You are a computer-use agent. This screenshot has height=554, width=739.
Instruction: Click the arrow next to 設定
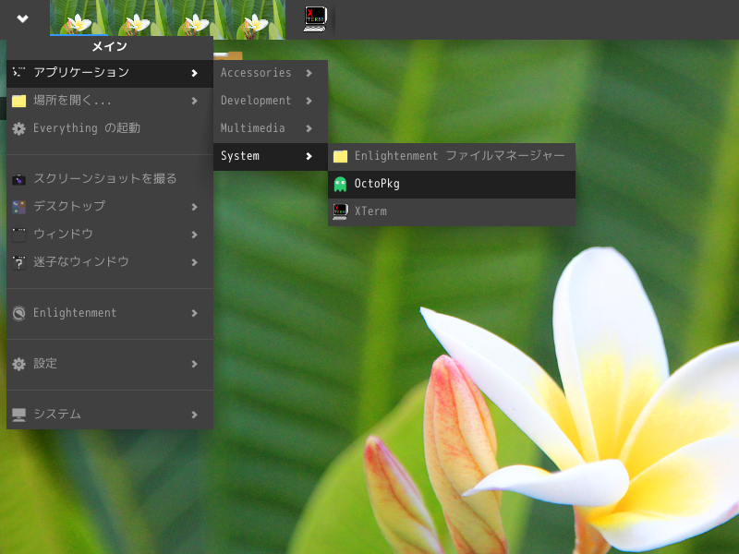(x=194, y=364)
